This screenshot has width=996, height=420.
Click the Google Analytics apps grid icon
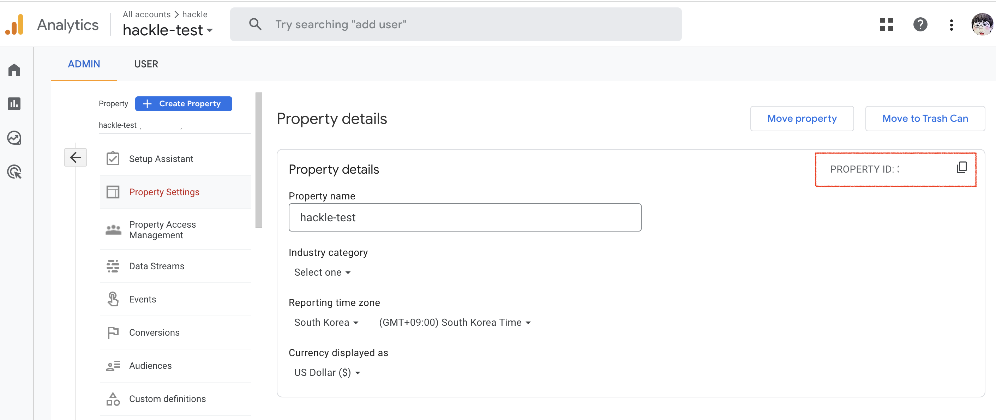tap(886, 24)
